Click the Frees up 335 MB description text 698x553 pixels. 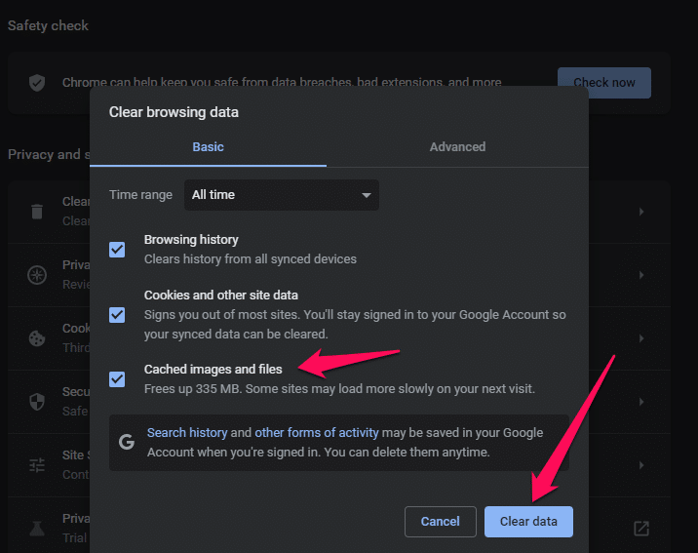[339, 389]
